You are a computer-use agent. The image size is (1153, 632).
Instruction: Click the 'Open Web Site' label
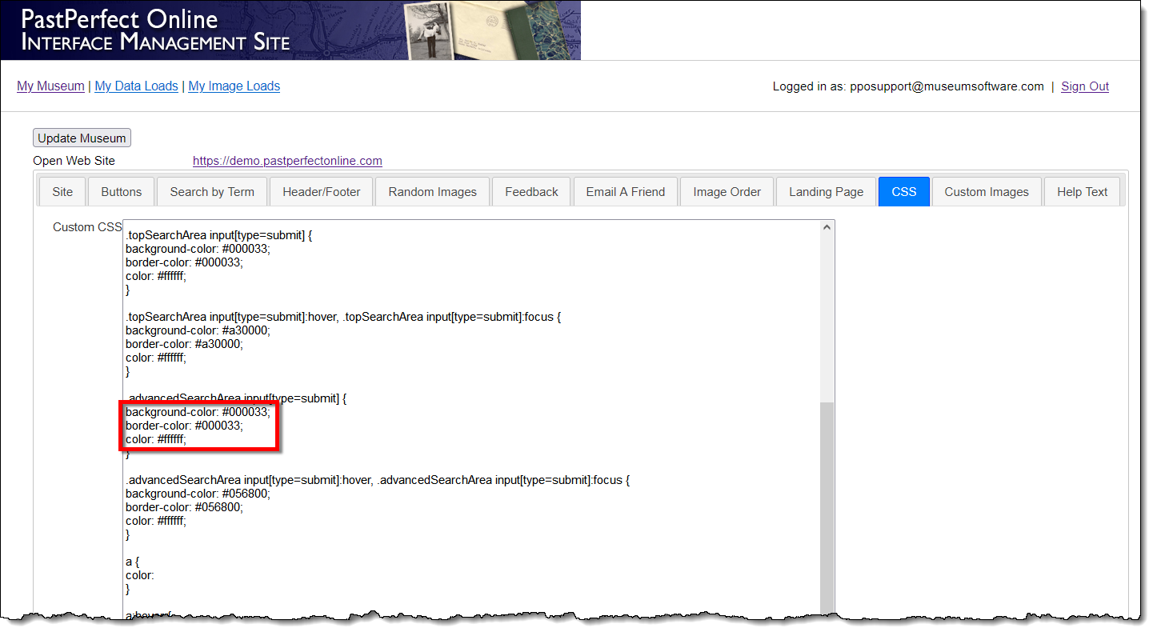point(74,161)
